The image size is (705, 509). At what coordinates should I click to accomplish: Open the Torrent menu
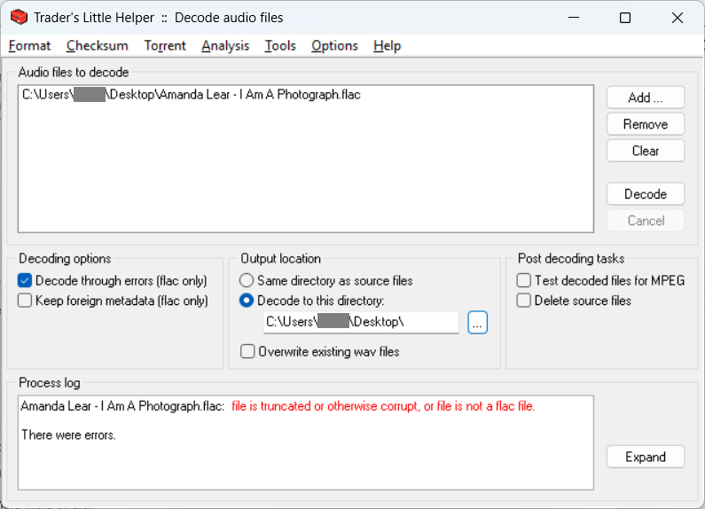165,46
